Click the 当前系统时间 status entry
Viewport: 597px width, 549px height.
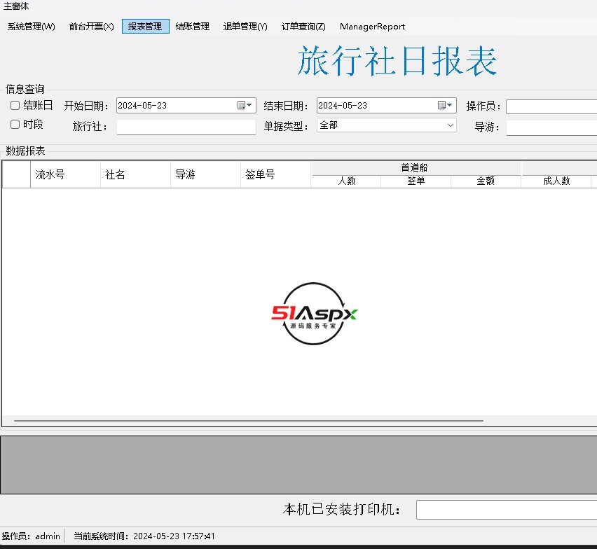pos(144,536)
